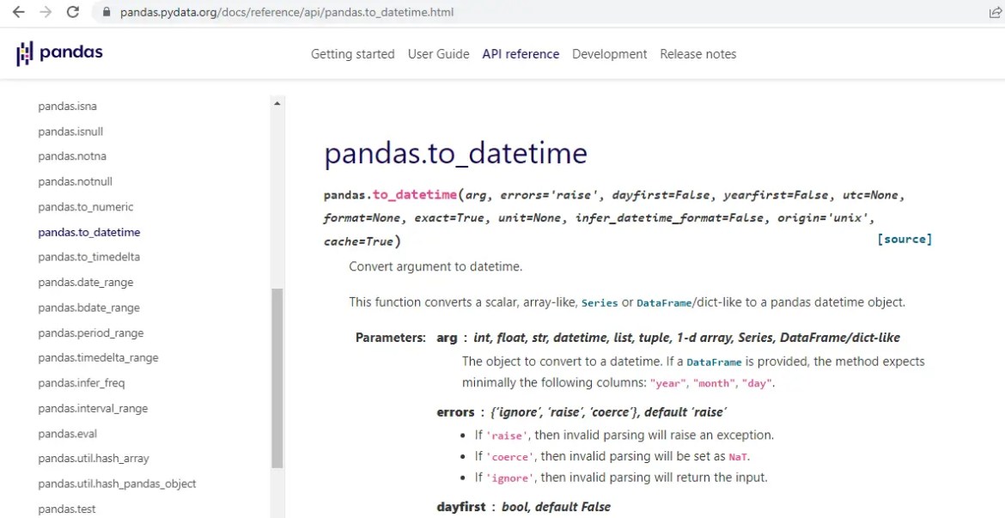Open the pandas logo home link
1005x518 pixels.
[59, 53]
